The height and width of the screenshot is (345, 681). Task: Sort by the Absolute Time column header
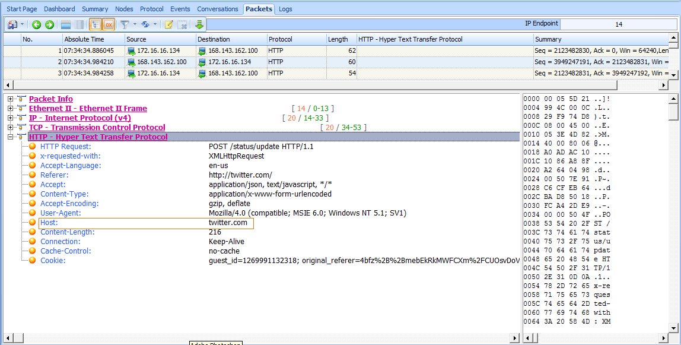click(x=94, y=39)
